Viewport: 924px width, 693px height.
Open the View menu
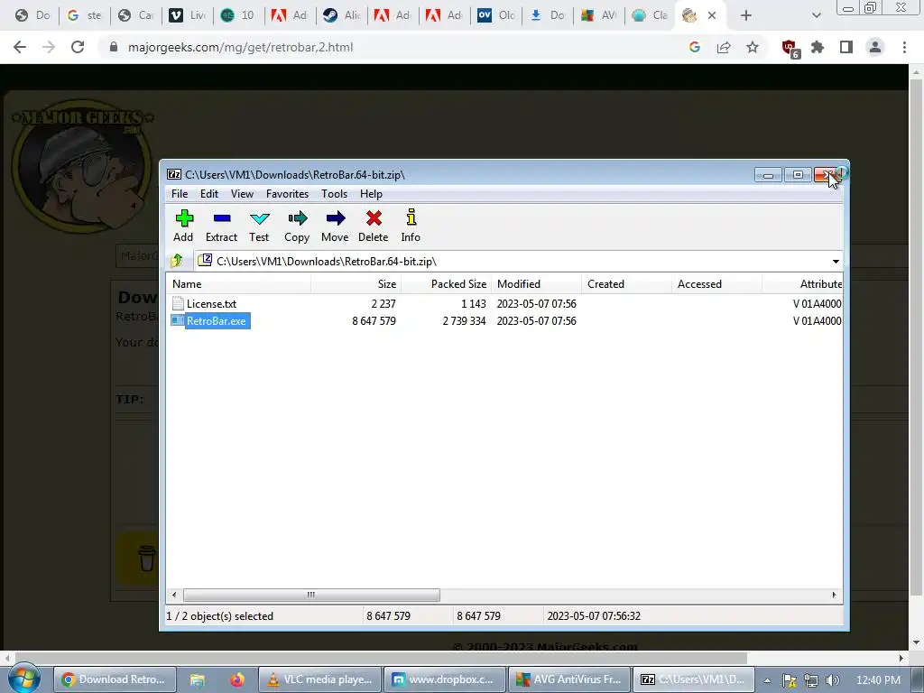click(242, 194)
